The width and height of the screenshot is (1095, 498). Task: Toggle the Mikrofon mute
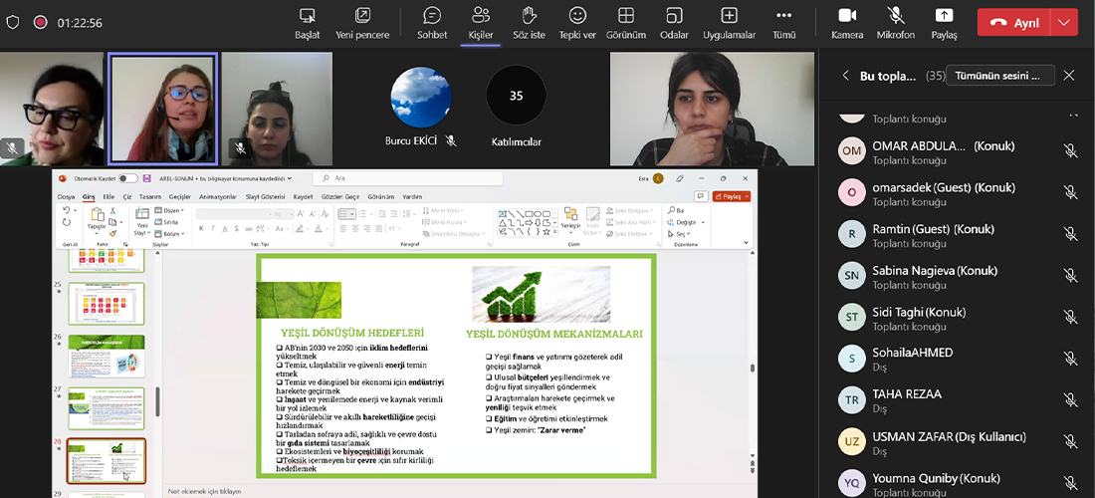[x=895, y=23]
